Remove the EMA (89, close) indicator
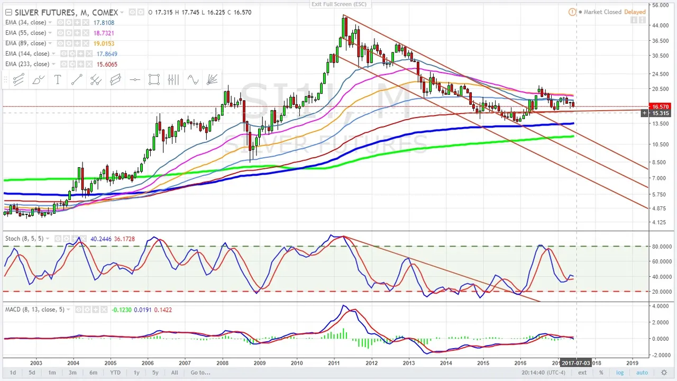The width and height of the screenshot is (677, 381). pyautogui.click(x=86, y=43)
